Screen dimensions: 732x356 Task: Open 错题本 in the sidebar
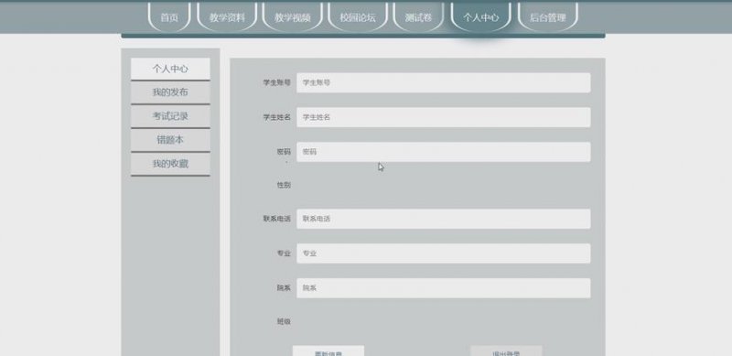(170, 140)
